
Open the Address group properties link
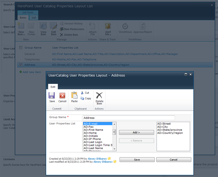click(91, 65)
